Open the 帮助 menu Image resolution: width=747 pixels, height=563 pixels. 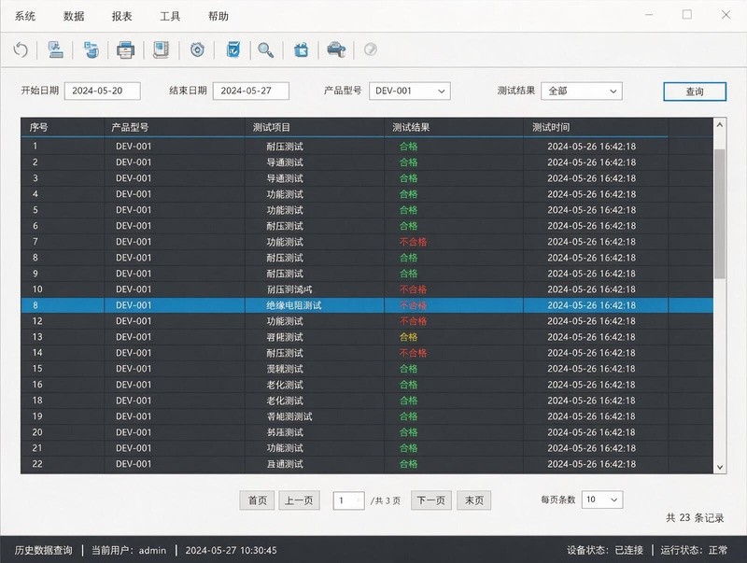(x=218, y=16)
